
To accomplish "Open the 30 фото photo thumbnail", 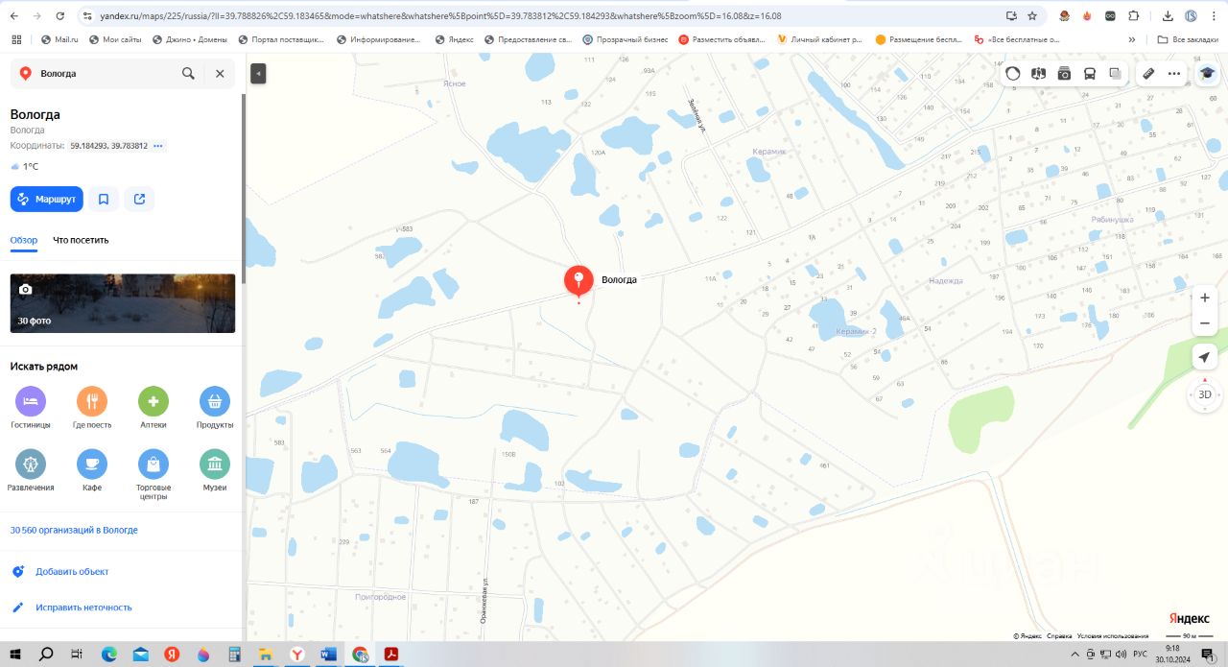I will coord(123,303).
